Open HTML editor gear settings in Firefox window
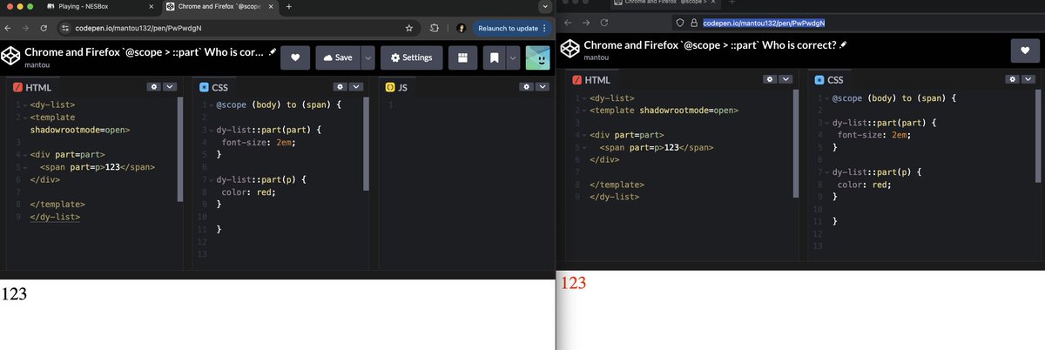This screenshot has width=1045, height=350. pos(770,79)
